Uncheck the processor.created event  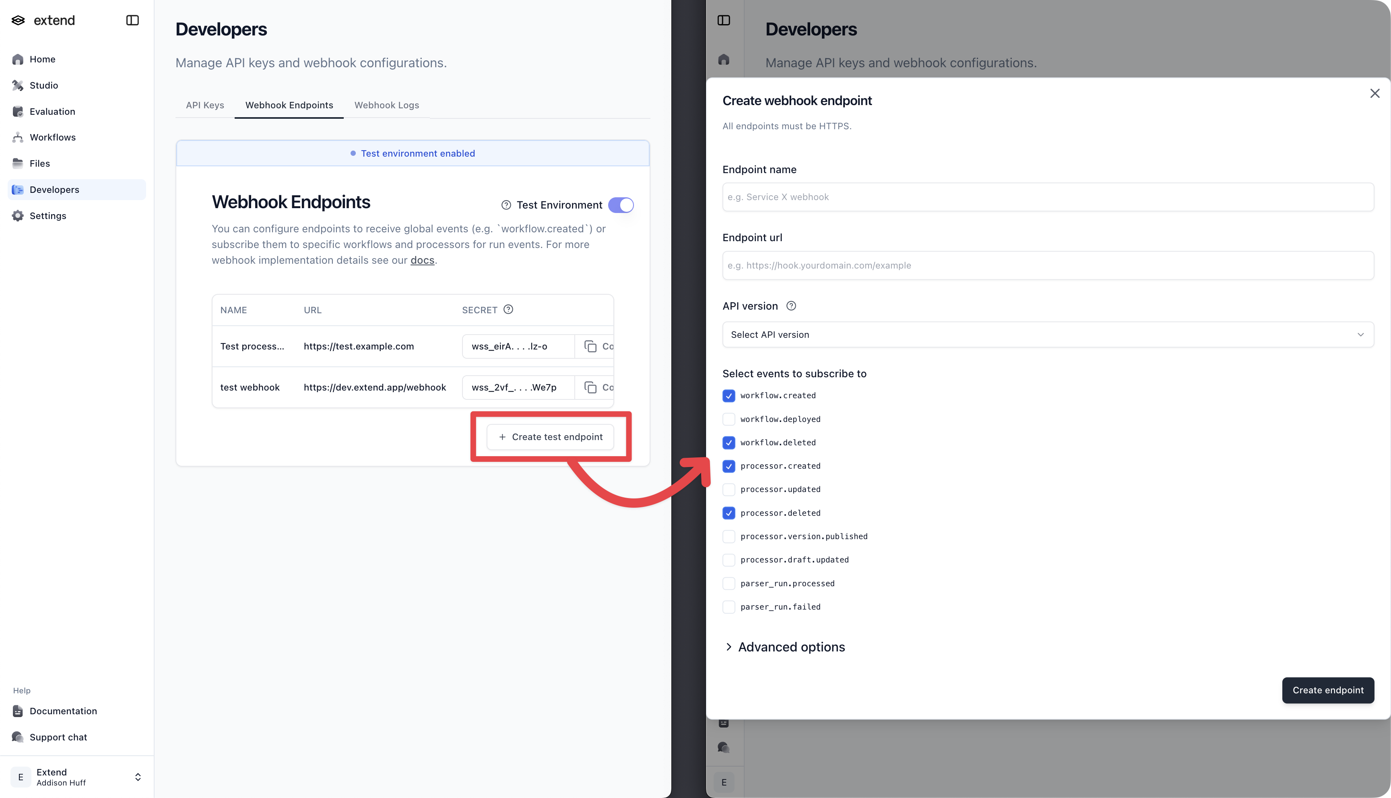pyautogui.click(x=729, y=466)
